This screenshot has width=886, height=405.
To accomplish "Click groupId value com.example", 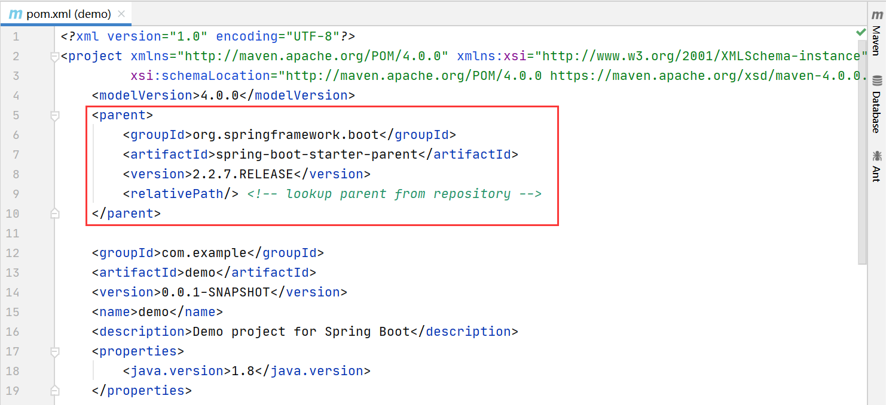I will [204, 253].
